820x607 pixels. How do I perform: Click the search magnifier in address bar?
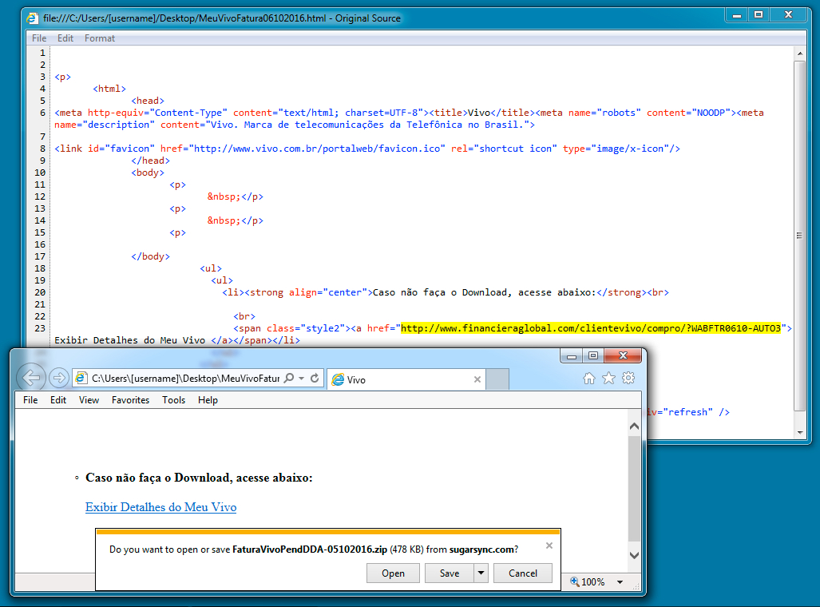click(289, 378)
